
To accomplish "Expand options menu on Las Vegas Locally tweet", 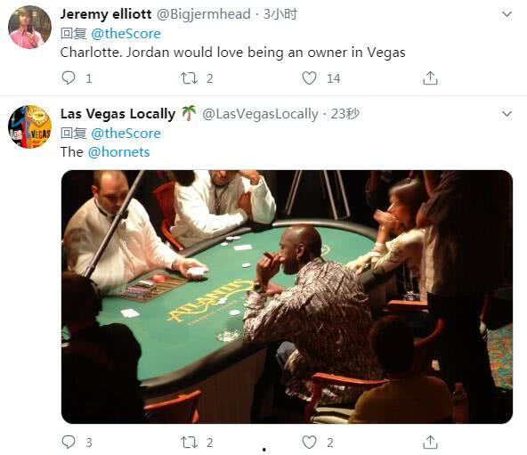I will click(507, 114).
